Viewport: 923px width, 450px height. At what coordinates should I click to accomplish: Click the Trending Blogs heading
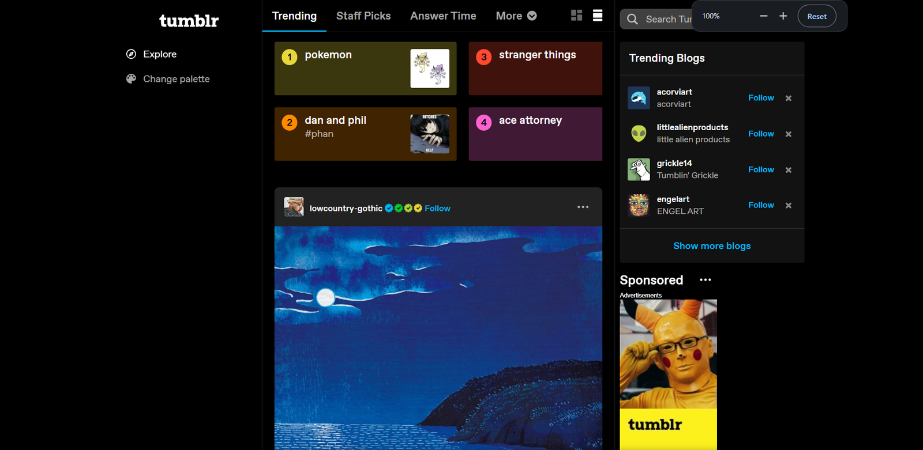pyautogui.click(x=667, y=58)
